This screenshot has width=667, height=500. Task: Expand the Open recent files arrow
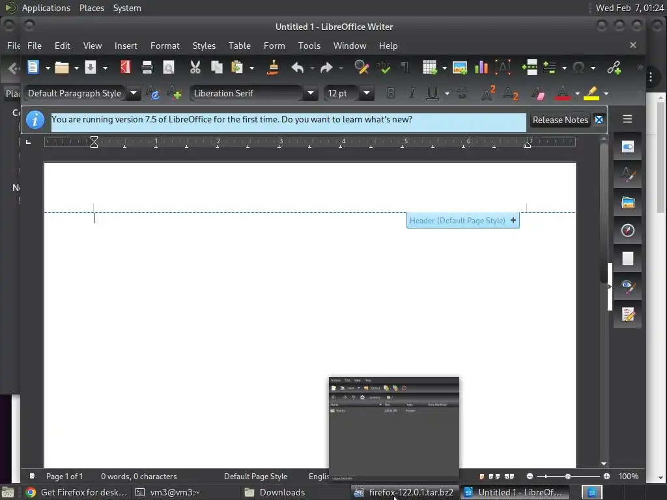pyautogui.click(x=77, y=68)
